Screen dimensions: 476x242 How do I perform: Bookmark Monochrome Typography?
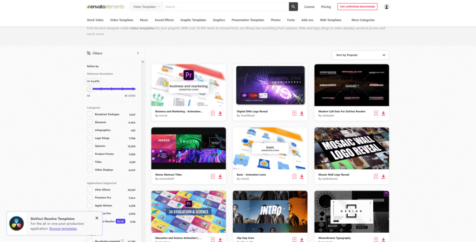click(376, 240)
